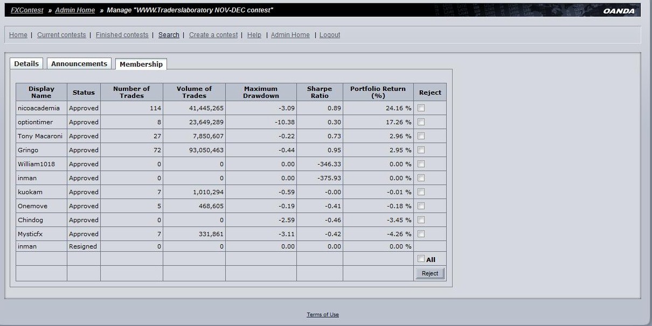Click Create a contest link
The height and width of the screenshot is (326, 652).
pyautogui.click(x=213, y=35)
